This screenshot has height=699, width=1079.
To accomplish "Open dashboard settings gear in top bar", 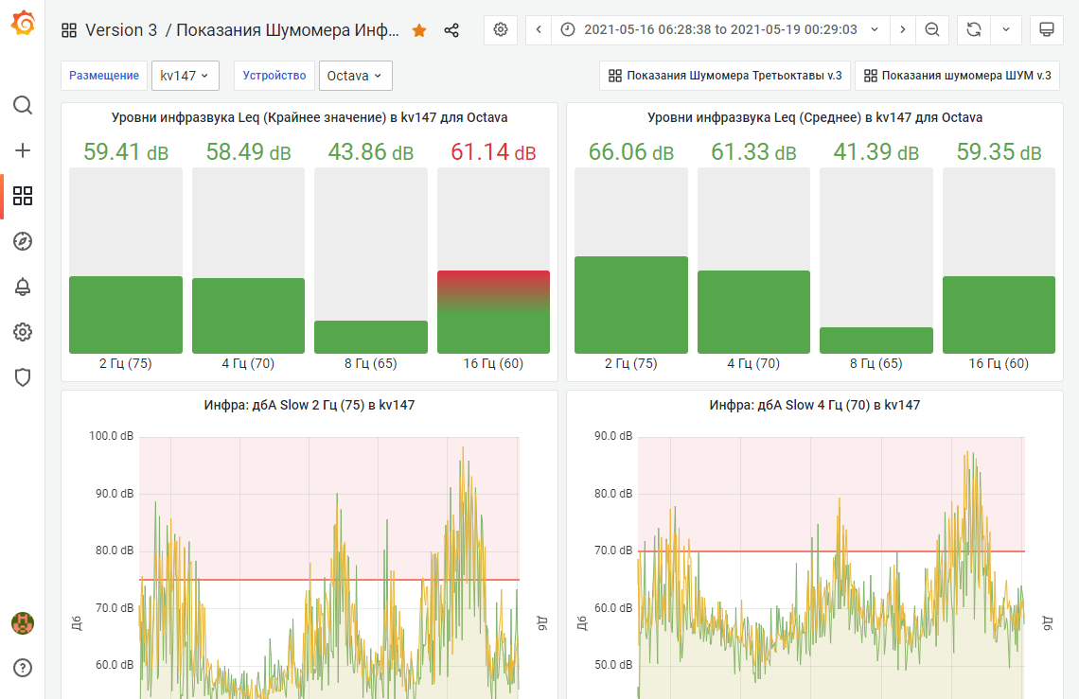I will pyautogui.click(x=501, y=29).
